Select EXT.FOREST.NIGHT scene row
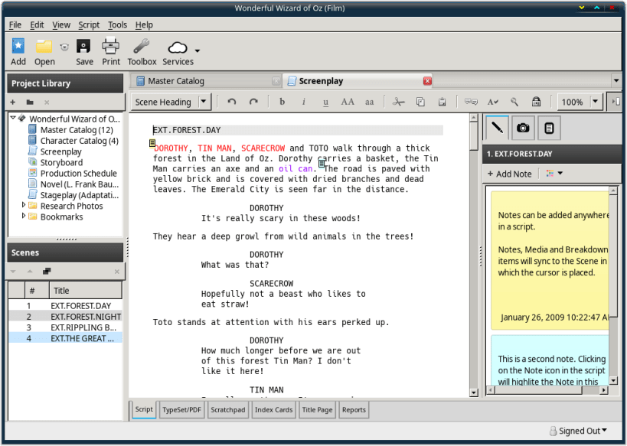This screenshot has height=446, width=627. 86,317
